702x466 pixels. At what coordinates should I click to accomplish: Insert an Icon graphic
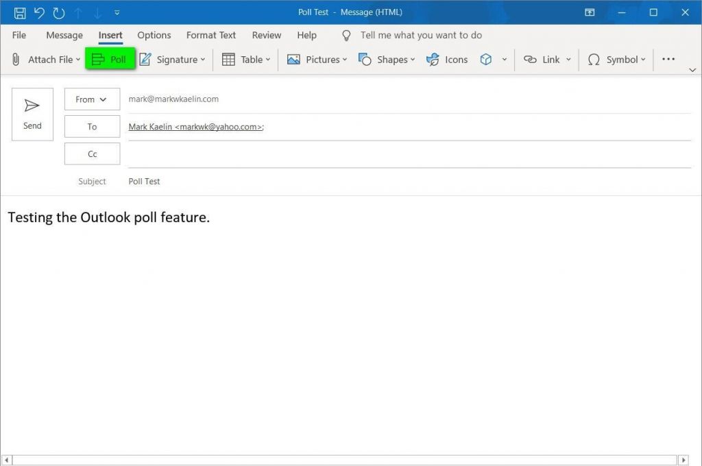coord(447,59)
